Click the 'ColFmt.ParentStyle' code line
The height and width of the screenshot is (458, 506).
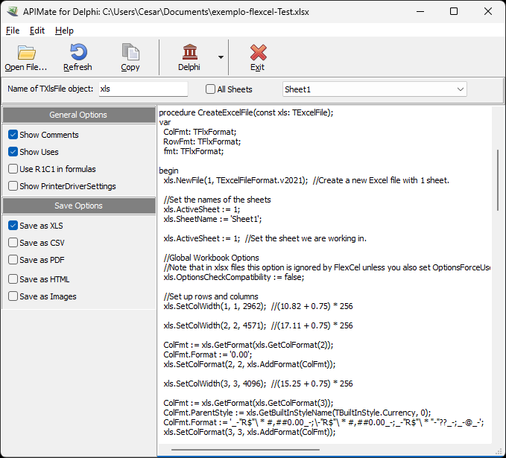point(297,413)
